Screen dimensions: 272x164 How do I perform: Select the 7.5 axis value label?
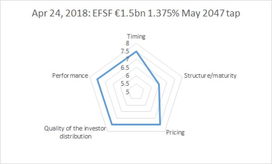(125, 51)
